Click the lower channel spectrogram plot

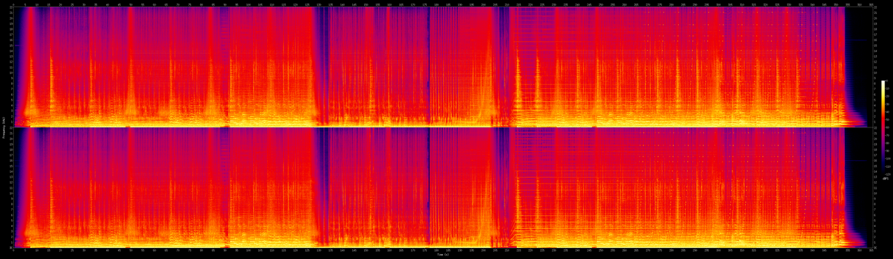pos(442,188)
